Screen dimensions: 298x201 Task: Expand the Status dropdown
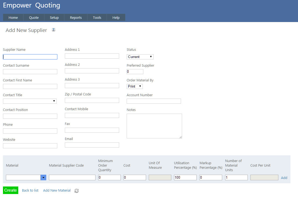pyautogui.click(x=140, y=57)
